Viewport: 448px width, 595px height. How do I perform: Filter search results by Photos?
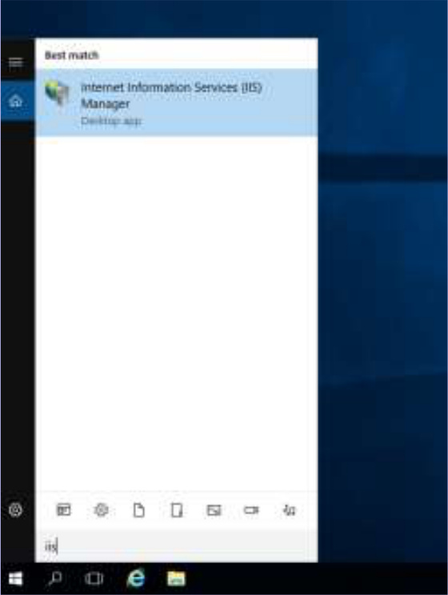[214, 510]
